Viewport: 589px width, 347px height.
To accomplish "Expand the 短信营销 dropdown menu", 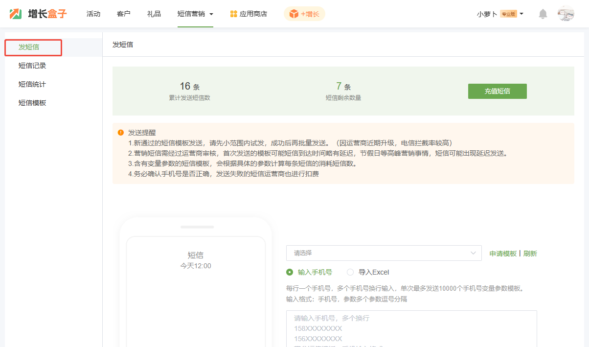I will pos(195,14).
